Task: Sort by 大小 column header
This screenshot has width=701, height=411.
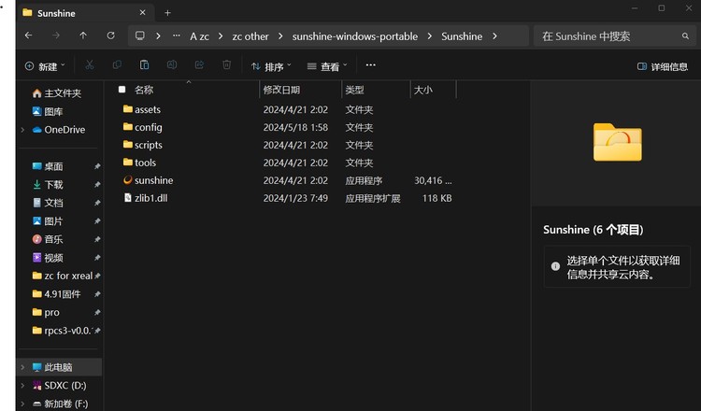Action: (422, 90)
